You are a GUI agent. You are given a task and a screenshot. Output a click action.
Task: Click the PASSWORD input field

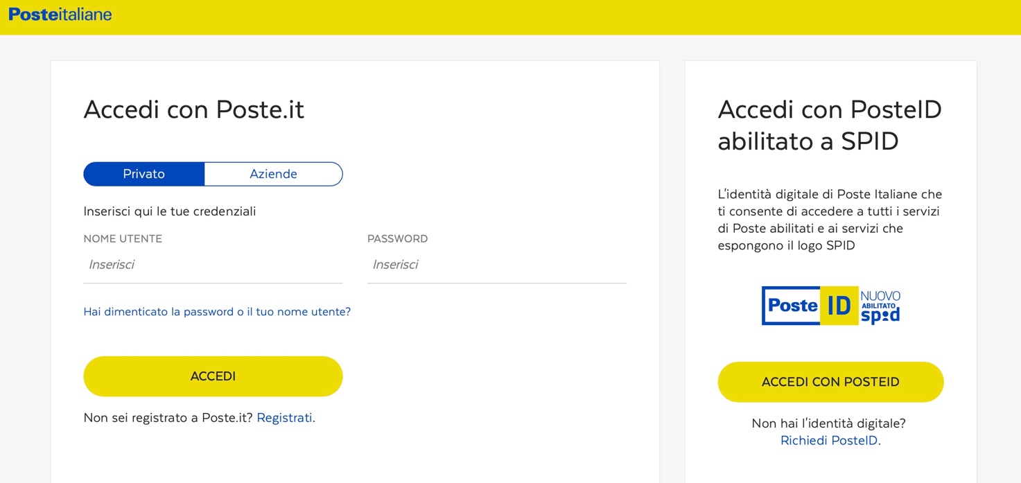[x=496, y=264]
